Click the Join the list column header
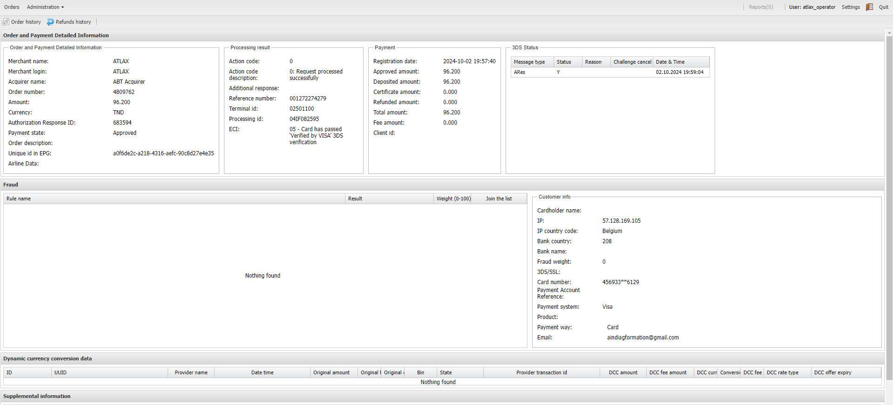 click(x=498, y=199)
